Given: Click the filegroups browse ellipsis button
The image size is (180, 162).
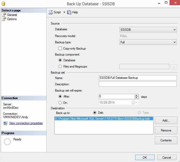Looking at the screenshot, I should (174, 67).
